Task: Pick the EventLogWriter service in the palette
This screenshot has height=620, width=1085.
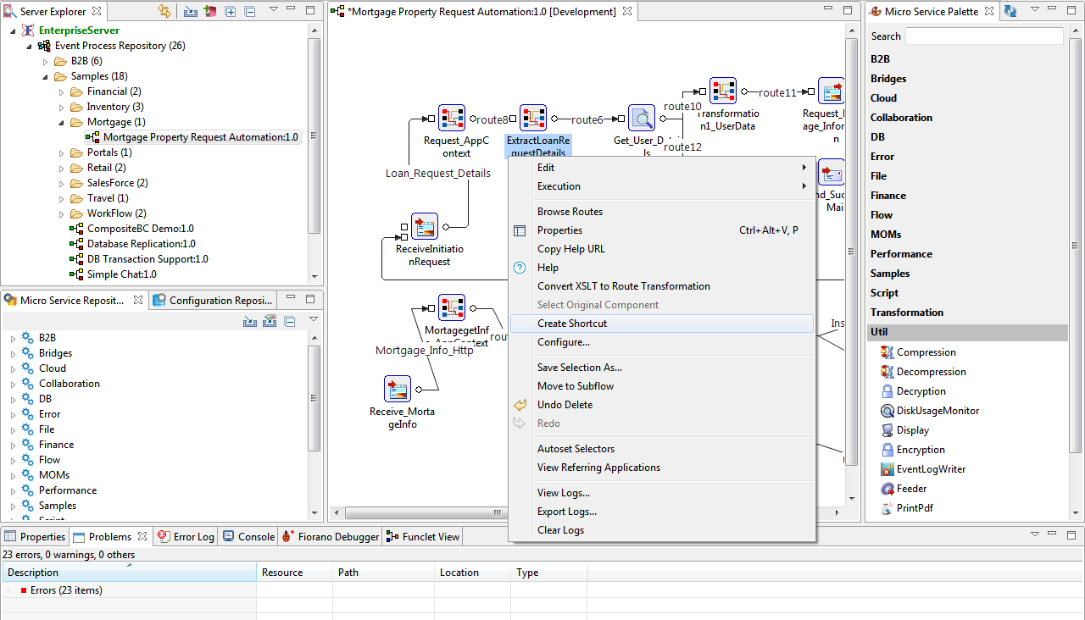Action: coord(923,469)
